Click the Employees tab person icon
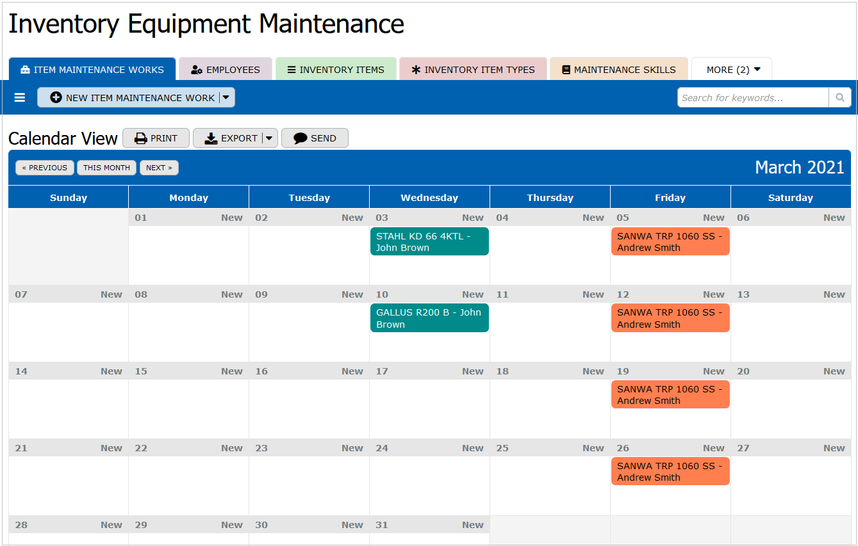 (197, 70)
